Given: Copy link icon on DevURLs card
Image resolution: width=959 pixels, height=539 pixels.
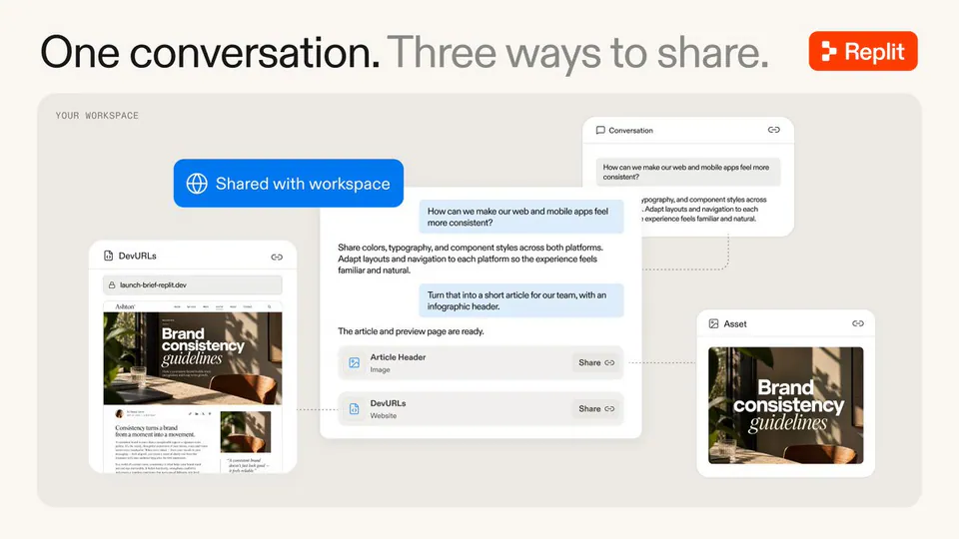Looking at the screenshot, I should pos(277,257).
